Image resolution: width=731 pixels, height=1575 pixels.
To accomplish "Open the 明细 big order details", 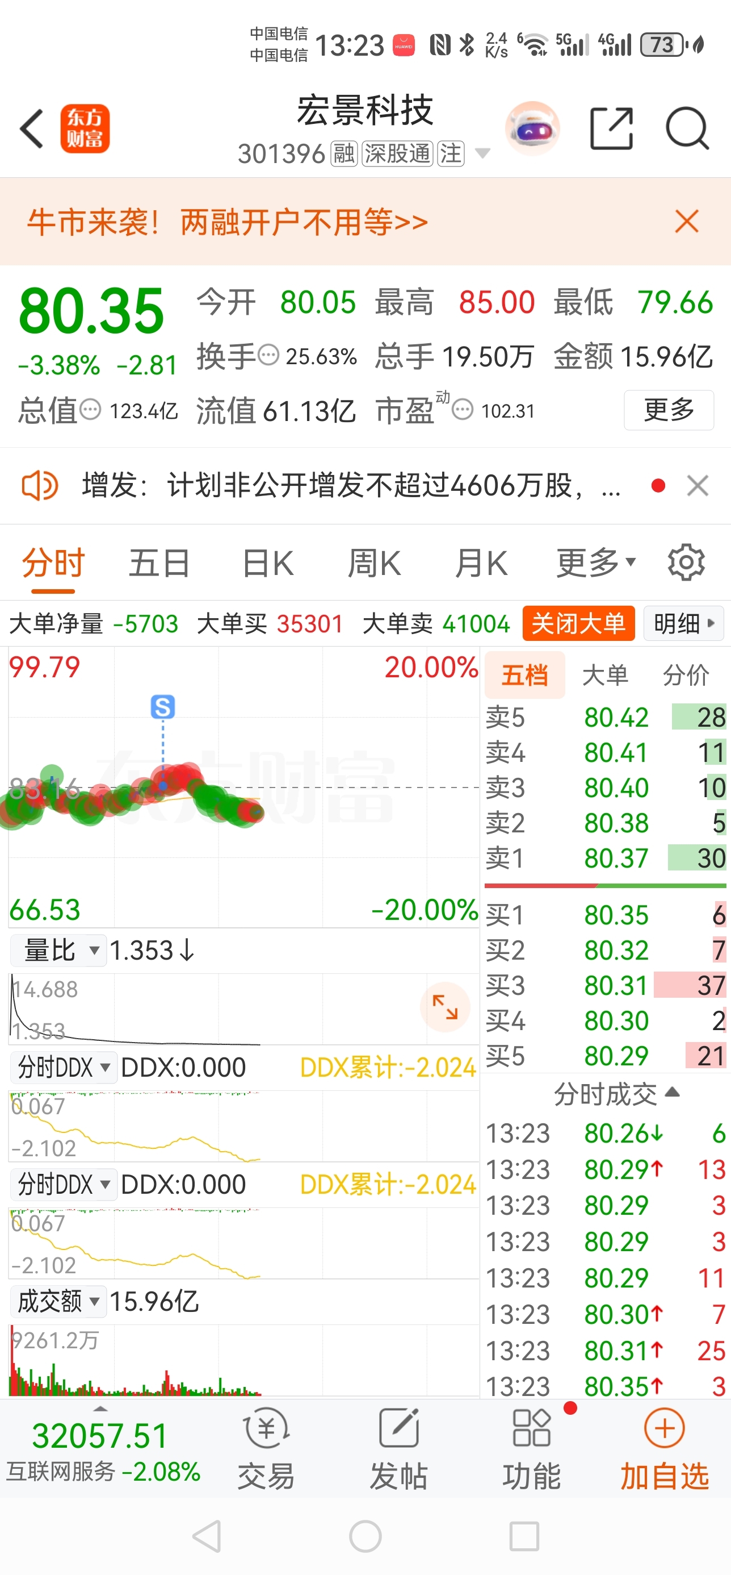I will (x=684, y=624).
